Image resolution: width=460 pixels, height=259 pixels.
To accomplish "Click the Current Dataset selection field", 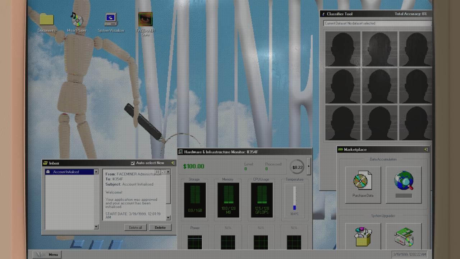I will [377, 23].
